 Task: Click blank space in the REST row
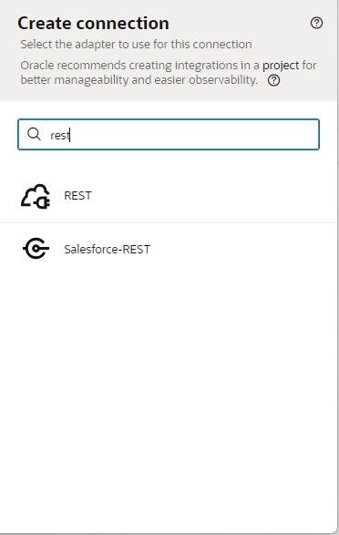point(211,196)
